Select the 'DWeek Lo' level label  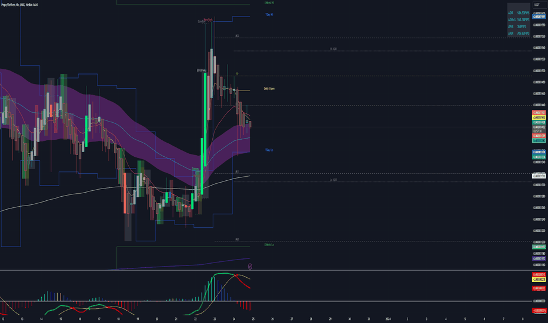point(269,245)
